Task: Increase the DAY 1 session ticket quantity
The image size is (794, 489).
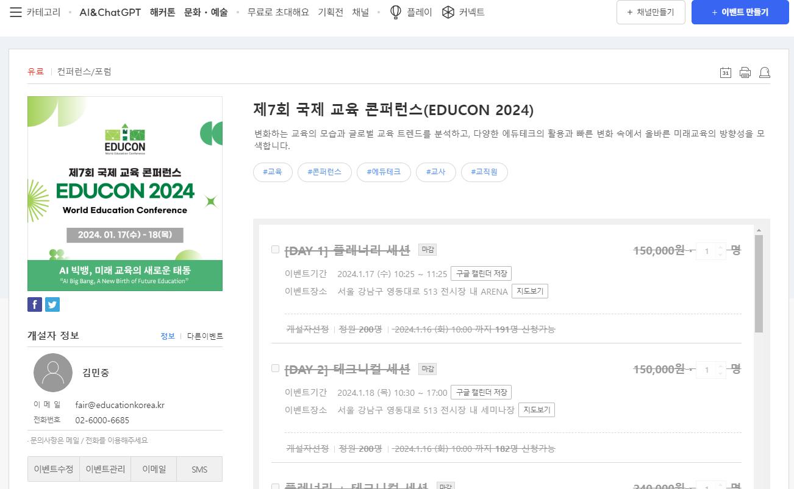Action: click(x=721, y=247)
